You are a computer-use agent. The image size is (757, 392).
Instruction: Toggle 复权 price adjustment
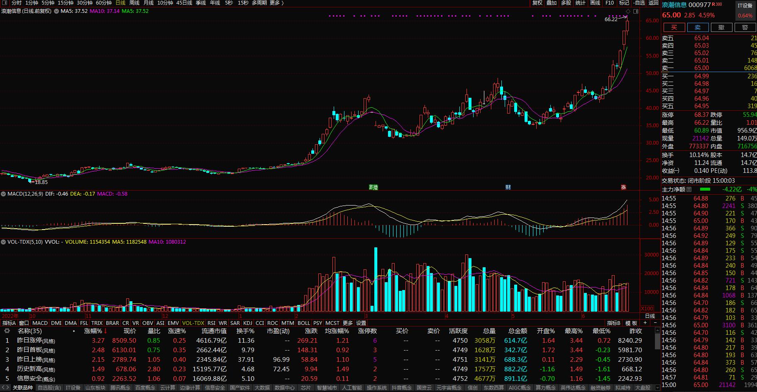537,3
